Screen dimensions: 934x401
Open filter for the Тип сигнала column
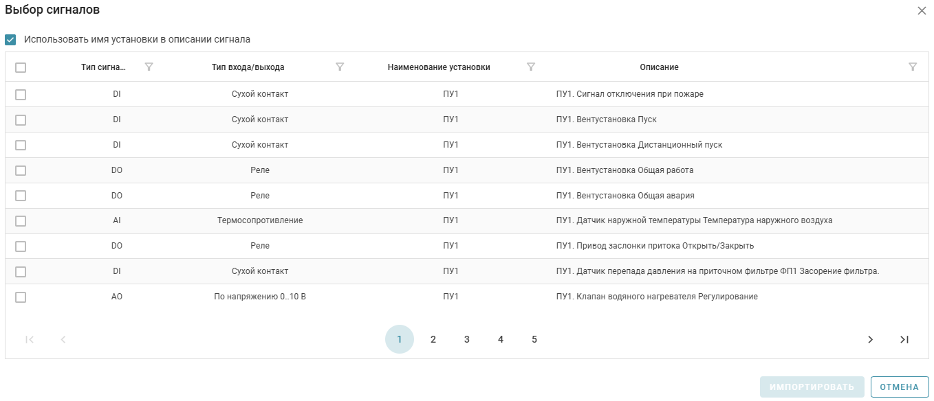coord(149,67)
